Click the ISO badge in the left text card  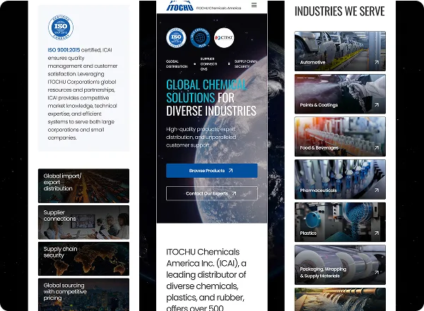pos(61,28)
